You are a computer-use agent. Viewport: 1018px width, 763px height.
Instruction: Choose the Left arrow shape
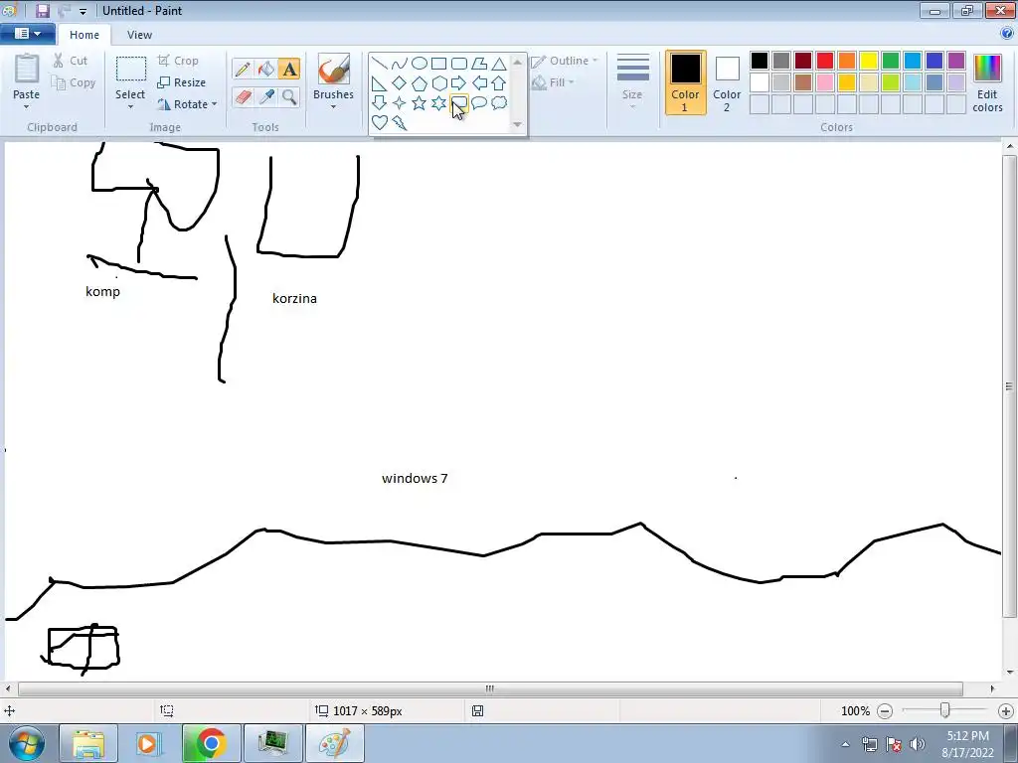click(479, 83)
